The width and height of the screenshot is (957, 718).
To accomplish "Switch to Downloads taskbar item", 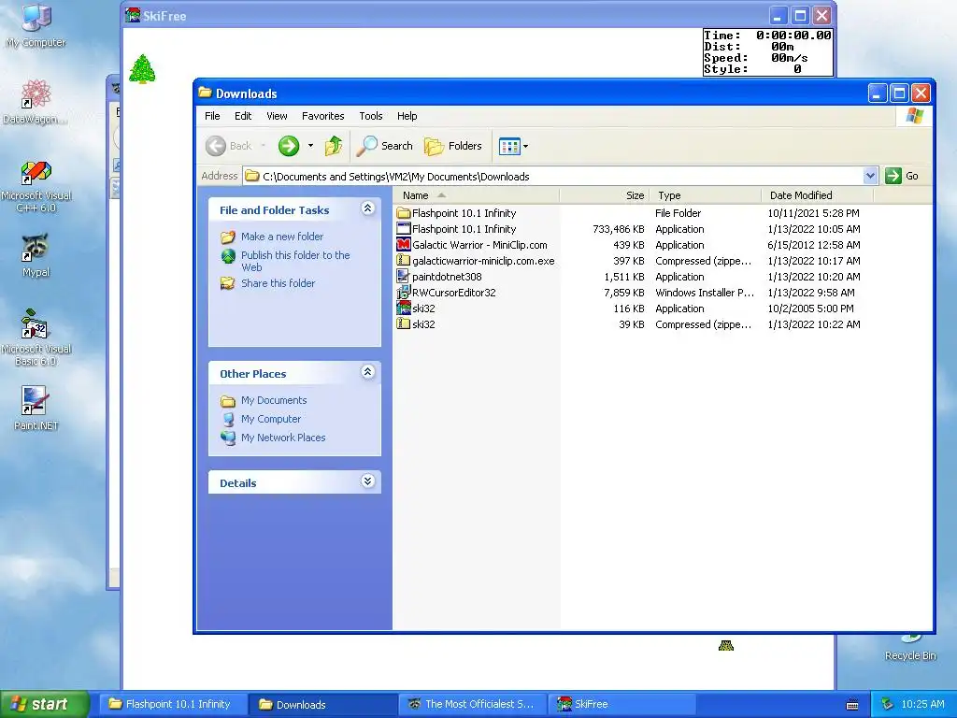I will tap(322, 704).
